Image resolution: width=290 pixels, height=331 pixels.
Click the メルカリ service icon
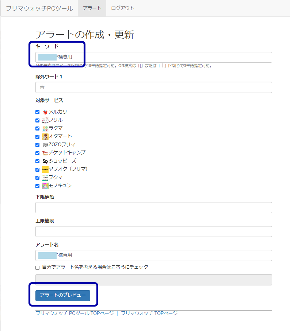pos(45,112)
